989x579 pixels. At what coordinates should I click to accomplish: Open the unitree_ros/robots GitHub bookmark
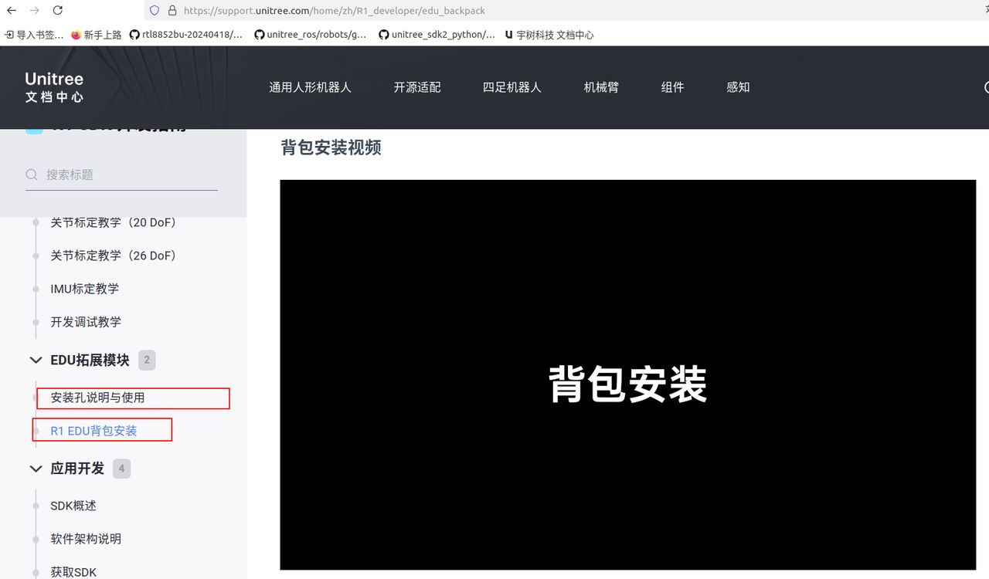click(x=311, y=35)
